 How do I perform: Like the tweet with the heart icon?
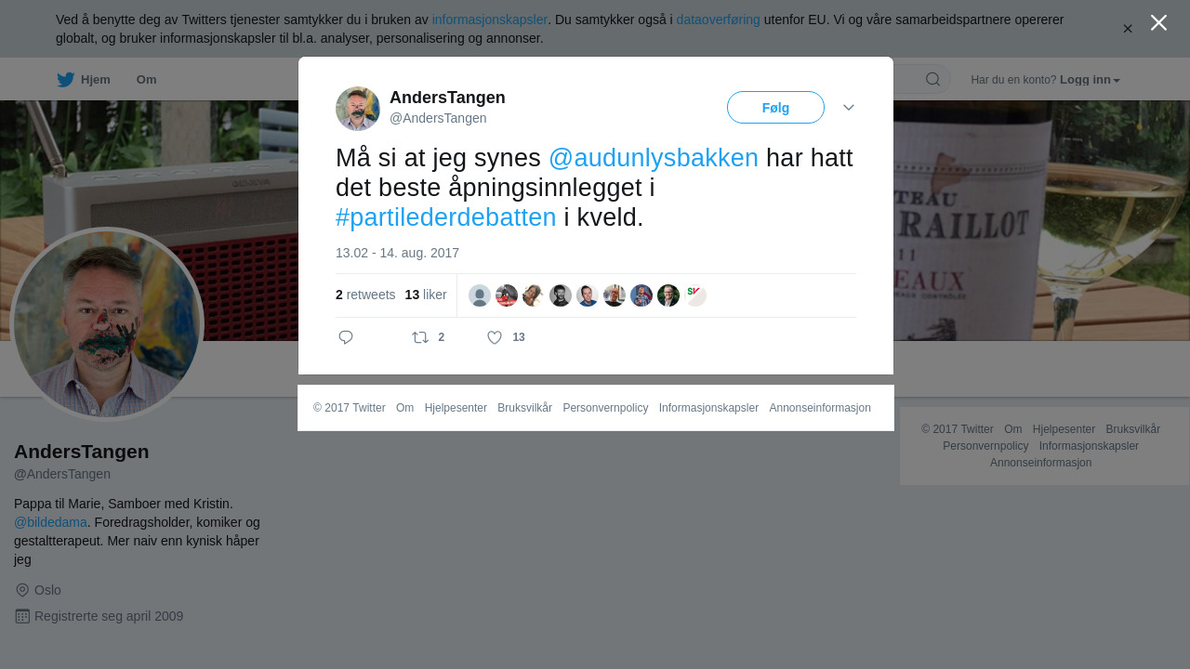click(x=495, y=337)
